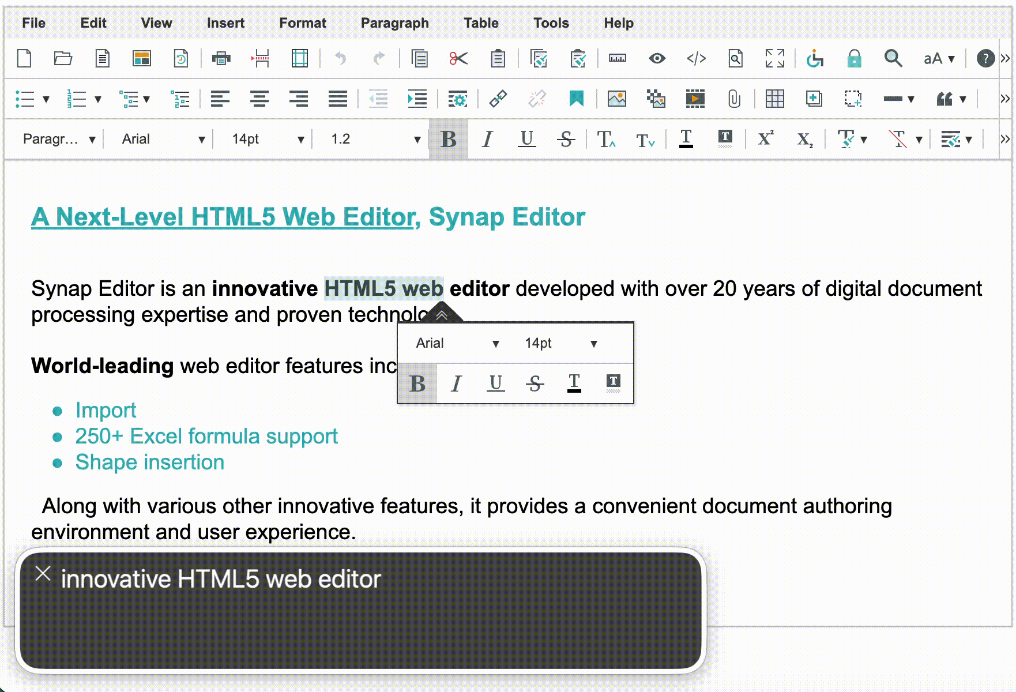The height and width of the screenshot is (692, 1016).
Task: Copy selection icon
Action: (x=419, y=58)
